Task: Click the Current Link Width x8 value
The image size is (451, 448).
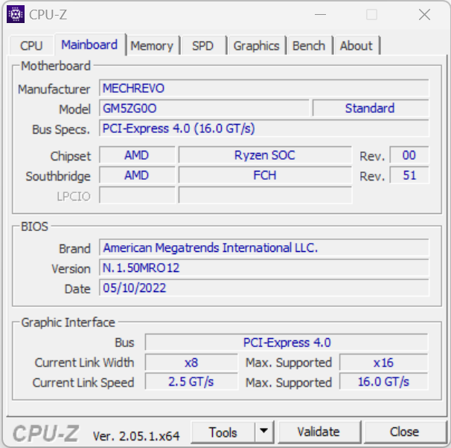Action: pos(191,363)
